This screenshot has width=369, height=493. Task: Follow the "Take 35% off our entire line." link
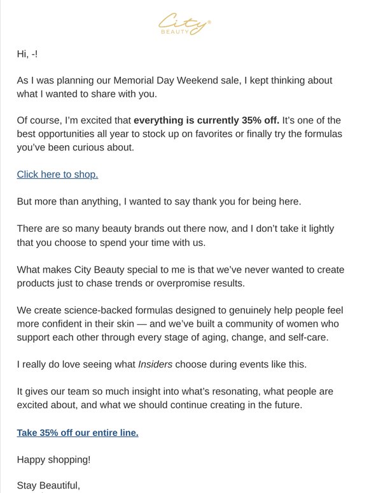pos(78,432)
